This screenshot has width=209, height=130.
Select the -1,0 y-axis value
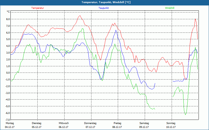pyautogui.click(x=8, y=80)
